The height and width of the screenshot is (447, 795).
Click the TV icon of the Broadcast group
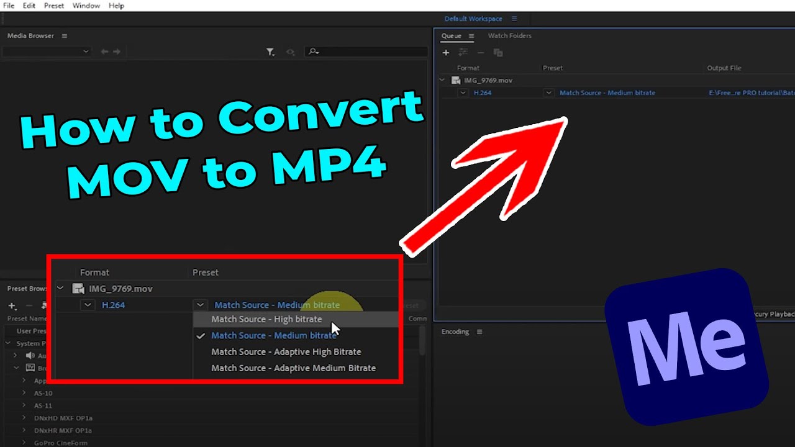pyautogui.click(x=30, y=368)
